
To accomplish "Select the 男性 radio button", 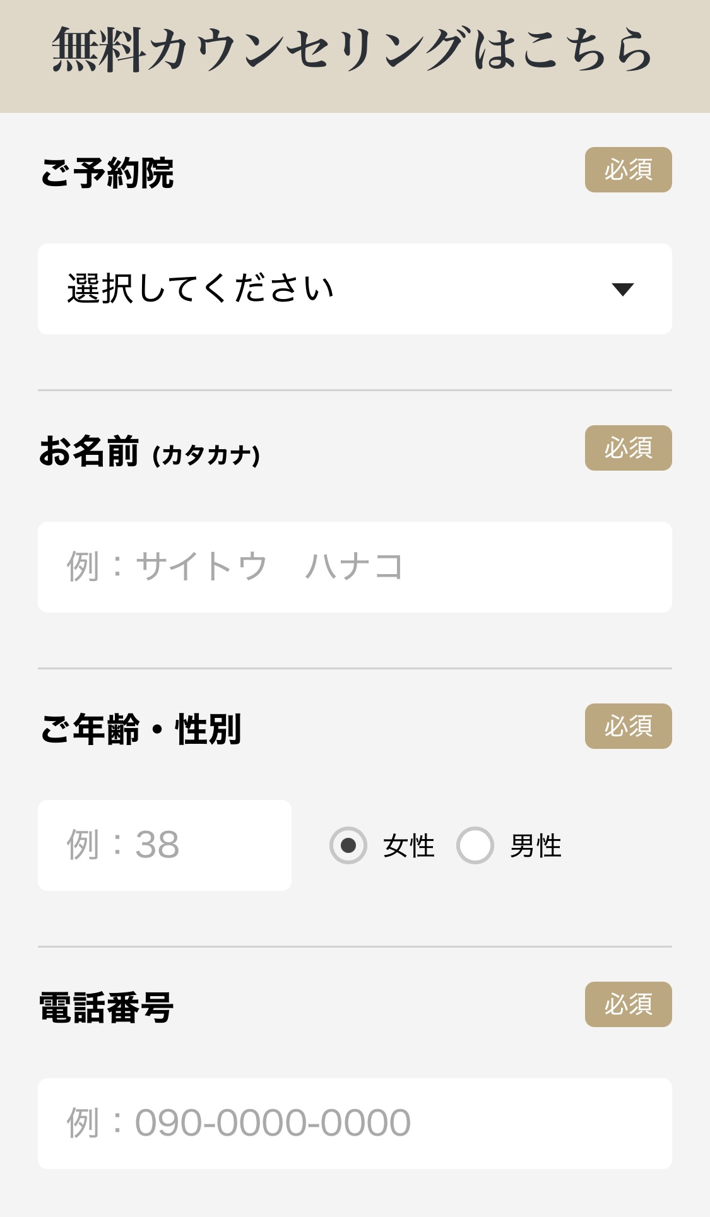I will [475, 845].
